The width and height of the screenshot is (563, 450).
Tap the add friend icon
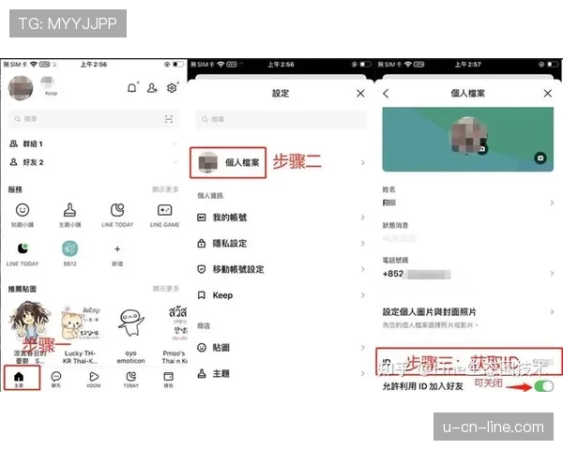tap(152, 87)
